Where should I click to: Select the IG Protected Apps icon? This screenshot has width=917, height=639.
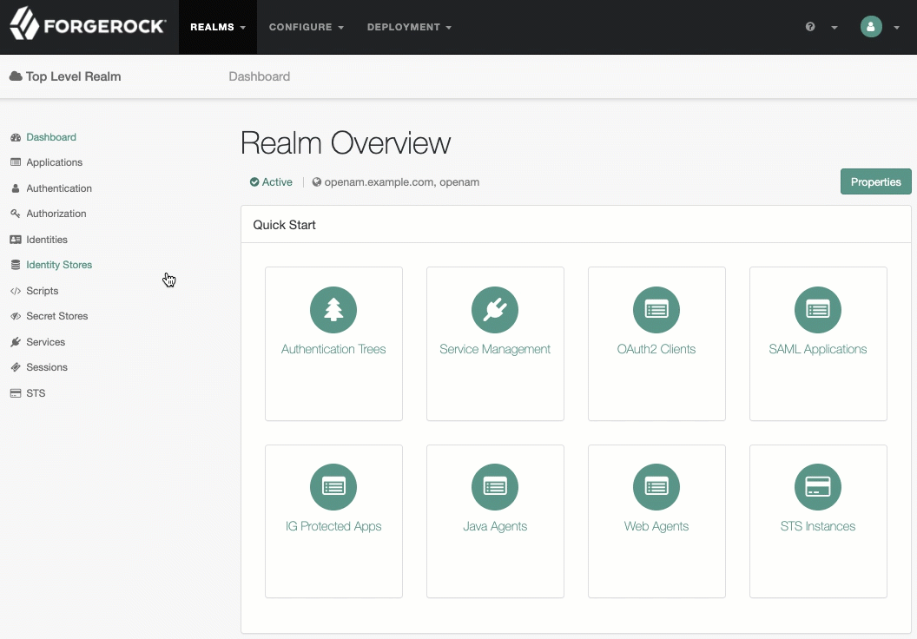[x=333, y=486]
